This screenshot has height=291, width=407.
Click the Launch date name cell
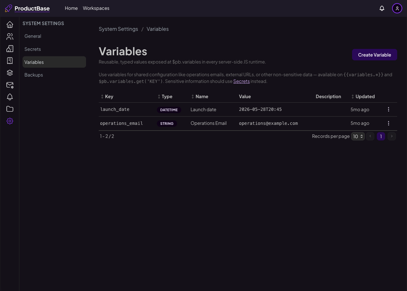point(203,109)
